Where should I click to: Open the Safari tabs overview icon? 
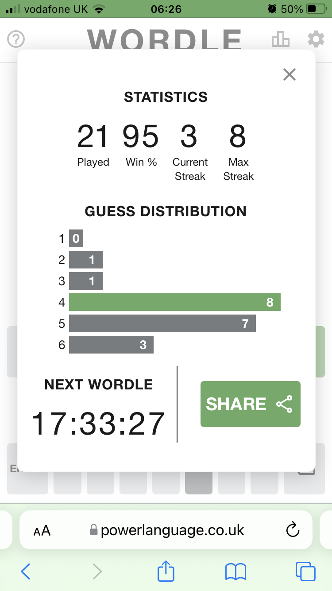click(x=305, y=572)
